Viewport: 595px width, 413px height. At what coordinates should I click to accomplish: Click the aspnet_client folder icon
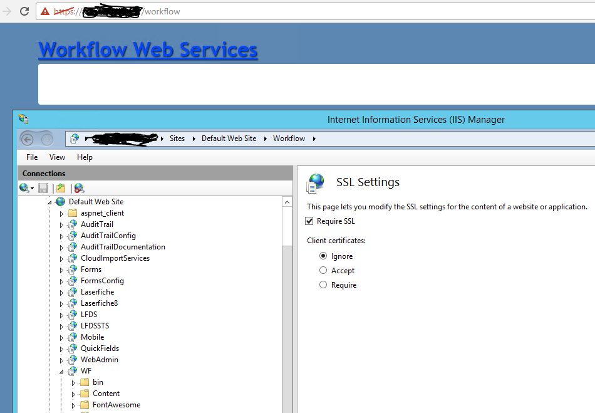[x=73, y=213]
